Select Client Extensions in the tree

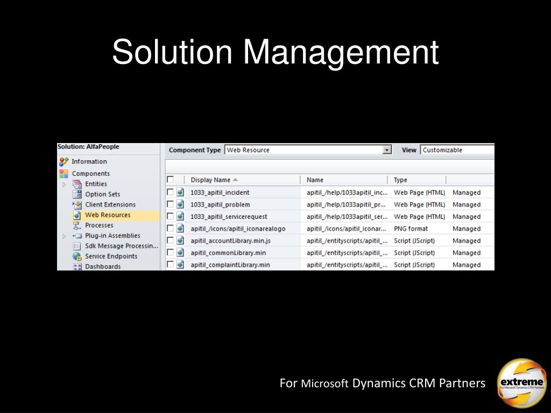(x=110, y=205)
